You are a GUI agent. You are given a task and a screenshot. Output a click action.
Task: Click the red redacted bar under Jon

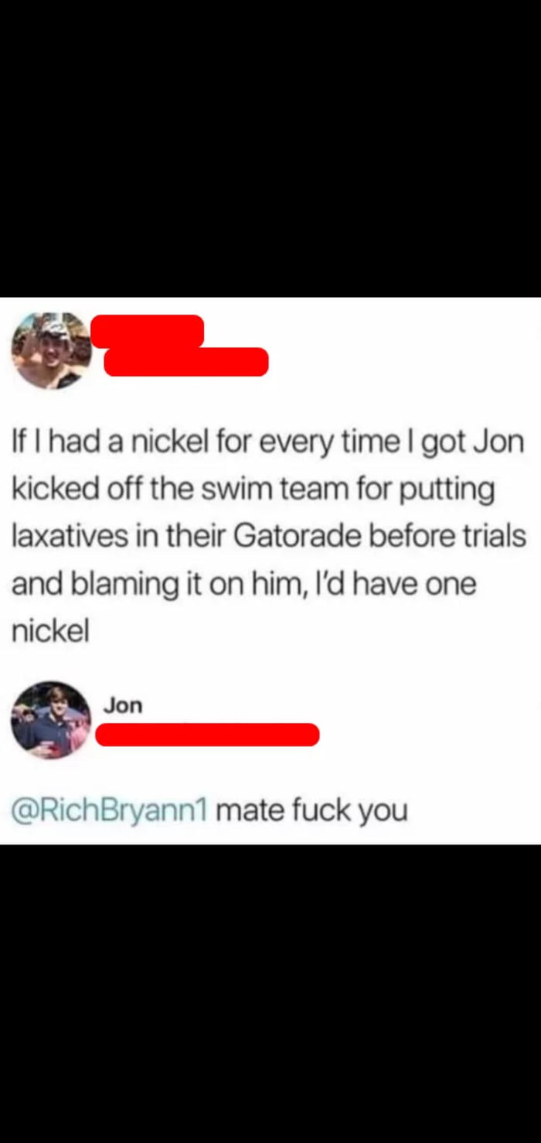pyautogui.click(x=207, y=735)
